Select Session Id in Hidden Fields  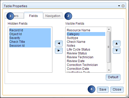(x=30, y=46)
